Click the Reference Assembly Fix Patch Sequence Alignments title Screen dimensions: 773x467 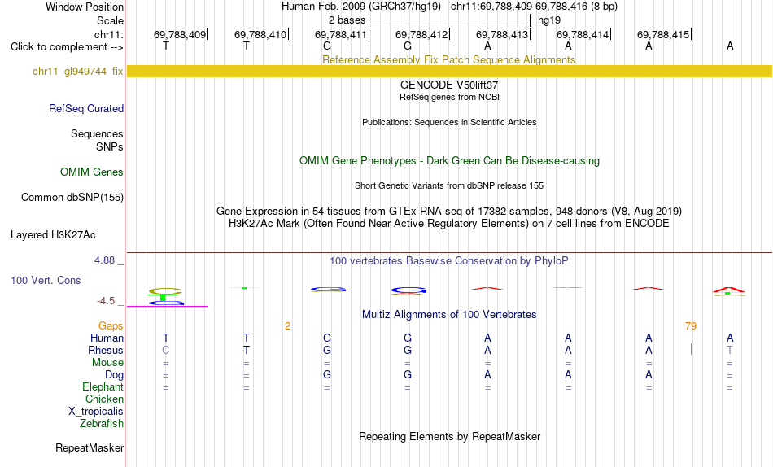click(449, 59)
